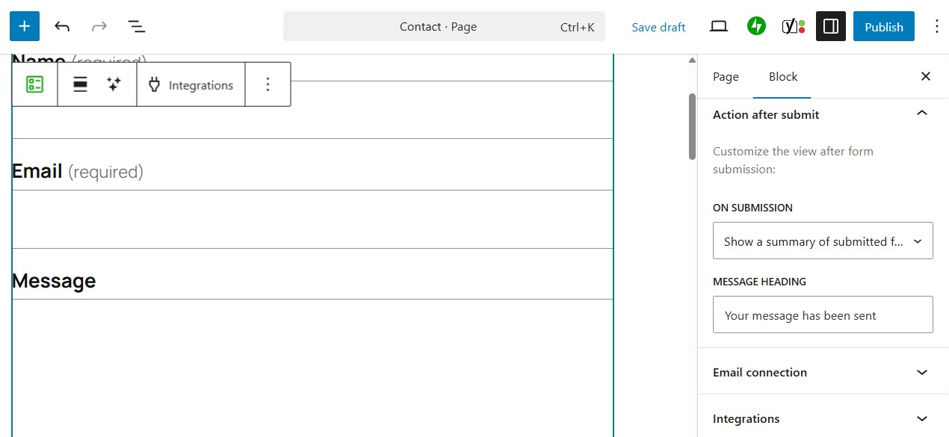
Task: Click the Jetpack icon in the top bar
Action: pyautogui.click(x=756, y=25)
